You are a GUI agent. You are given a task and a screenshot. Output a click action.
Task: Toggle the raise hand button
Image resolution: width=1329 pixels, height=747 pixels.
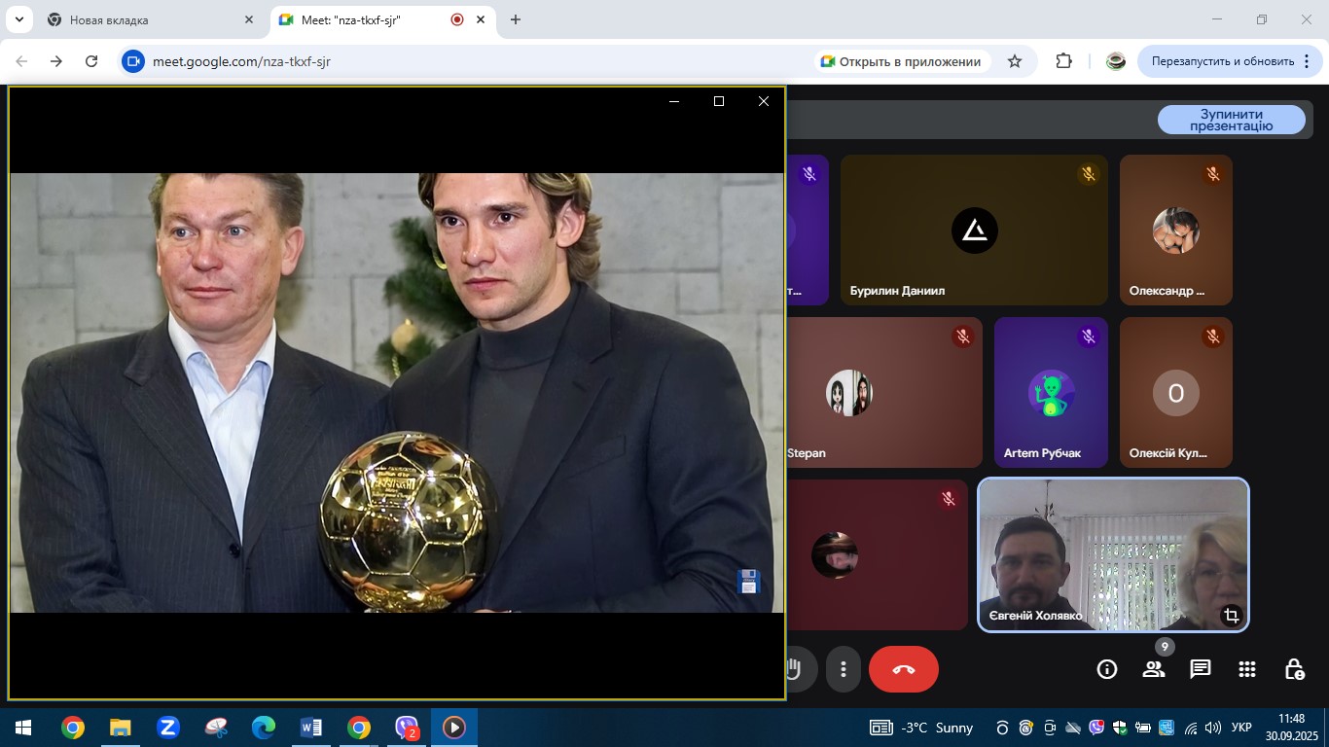click(796, 669)
